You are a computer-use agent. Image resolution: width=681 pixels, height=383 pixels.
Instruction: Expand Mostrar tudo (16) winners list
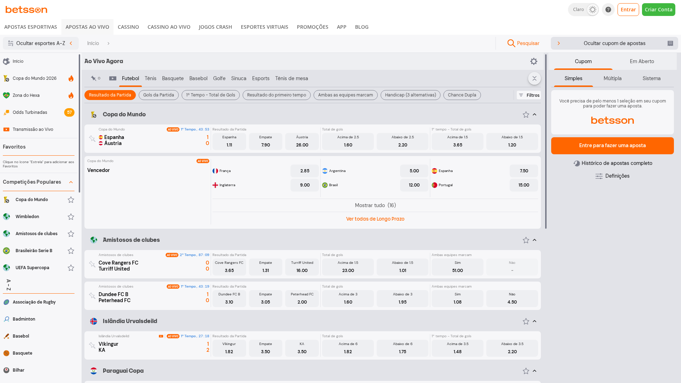click(x=375, y=205)
